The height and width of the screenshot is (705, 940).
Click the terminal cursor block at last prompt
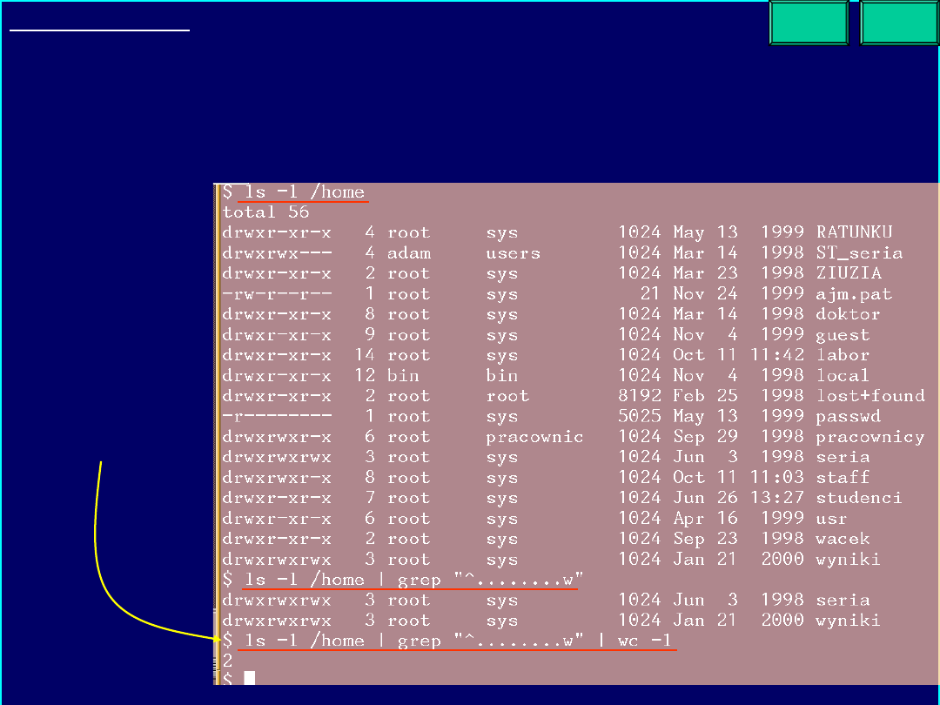tap(250, 677)
